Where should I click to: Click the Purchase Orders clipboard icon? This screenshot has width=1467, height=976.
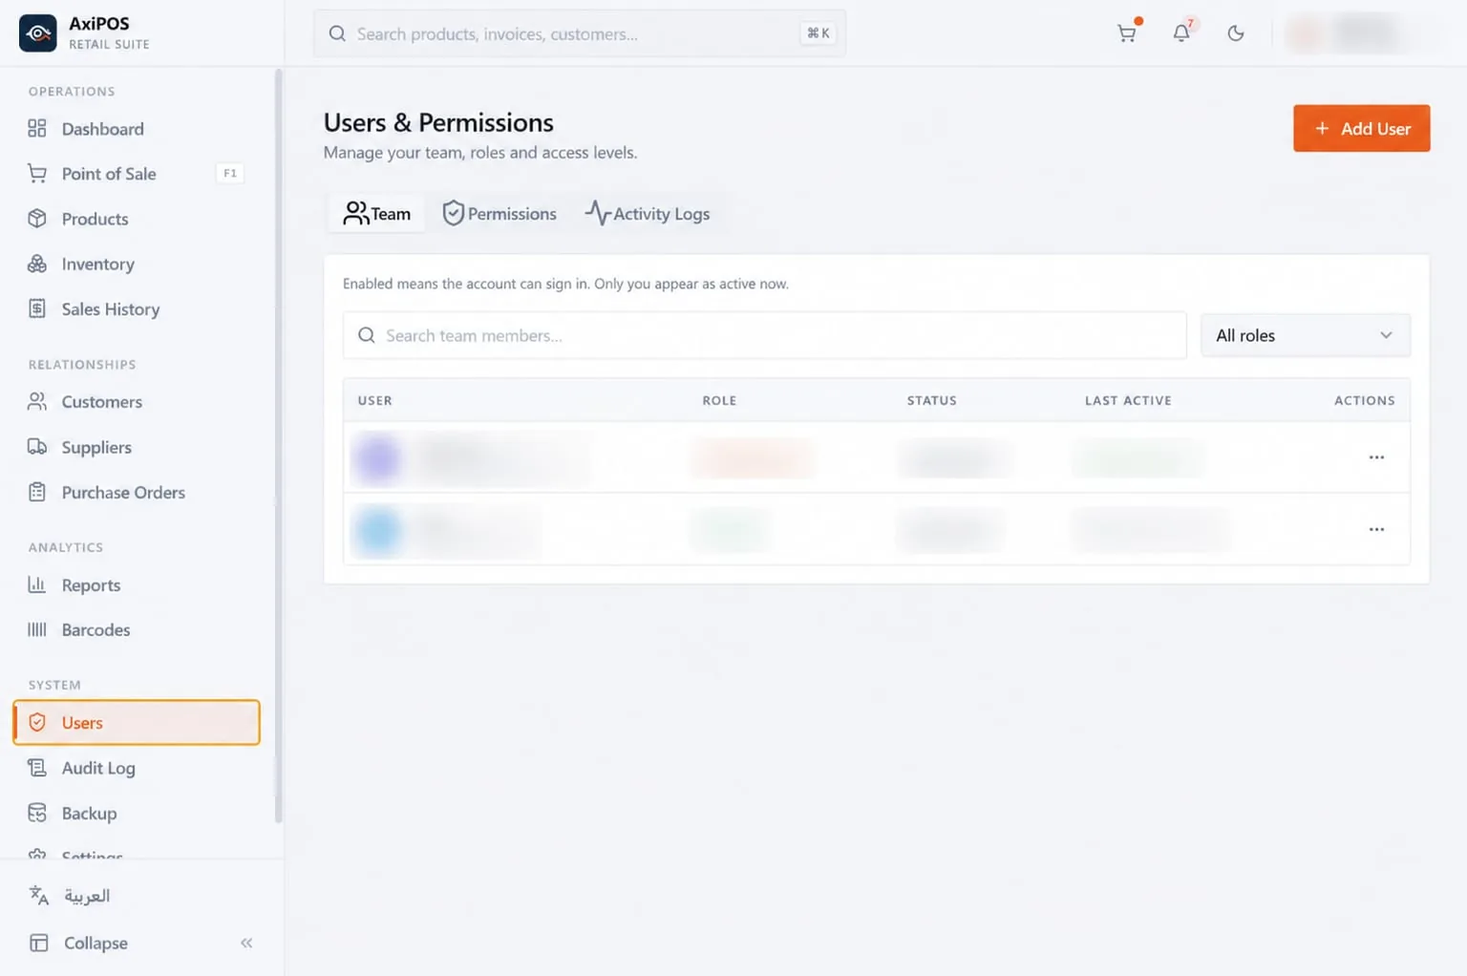tap(37, 492)
